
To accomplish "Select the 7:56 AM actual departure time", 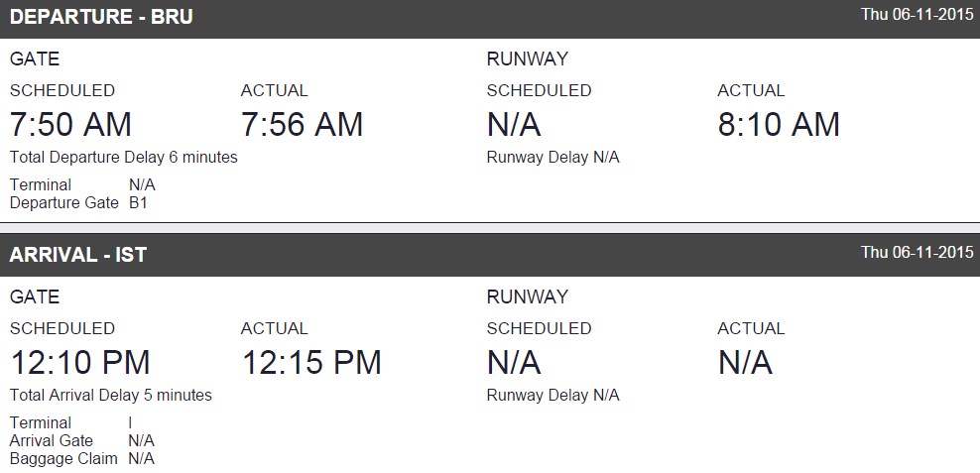I will tap(302, 124).
